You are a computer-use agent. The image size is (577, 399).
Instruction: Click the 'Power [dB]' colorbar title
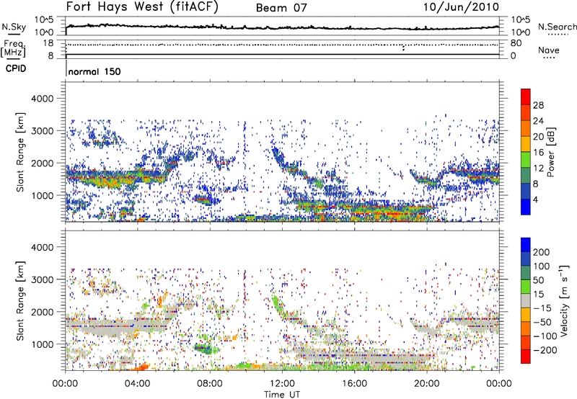550,152
